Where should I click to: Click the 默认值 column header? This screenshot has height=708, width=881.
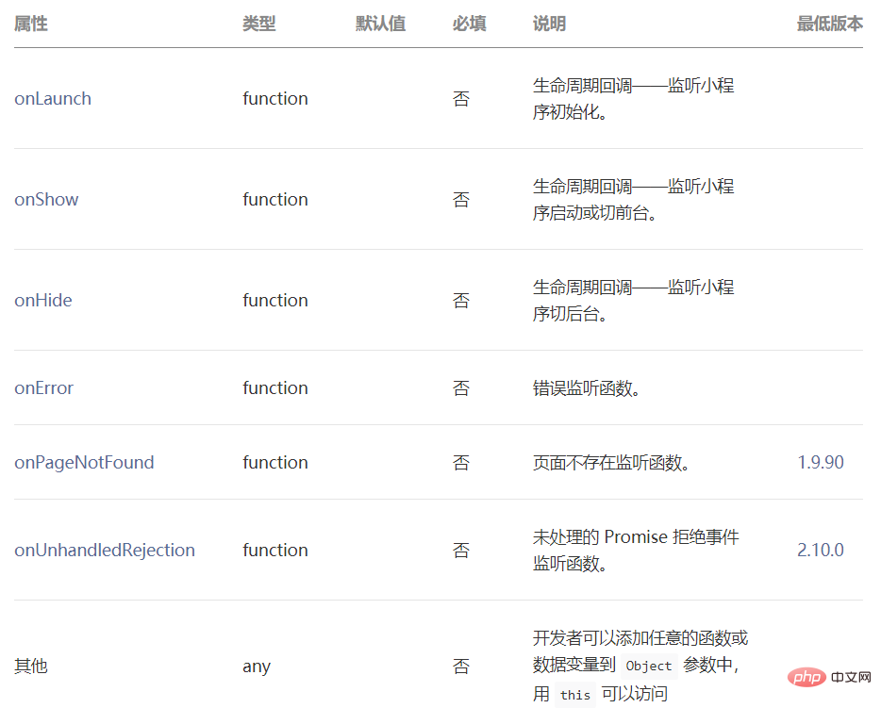click(381, 24)
